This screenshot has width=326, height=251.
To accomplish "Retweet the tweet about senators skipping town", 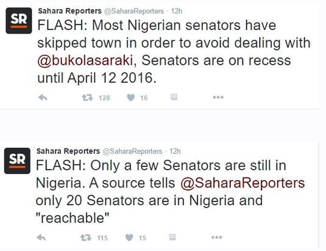I will (x=87, y=98).
